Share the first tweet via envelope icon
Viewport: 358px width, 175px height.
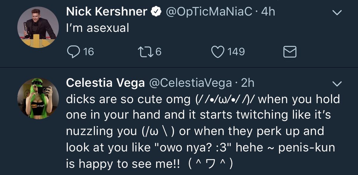289,52
